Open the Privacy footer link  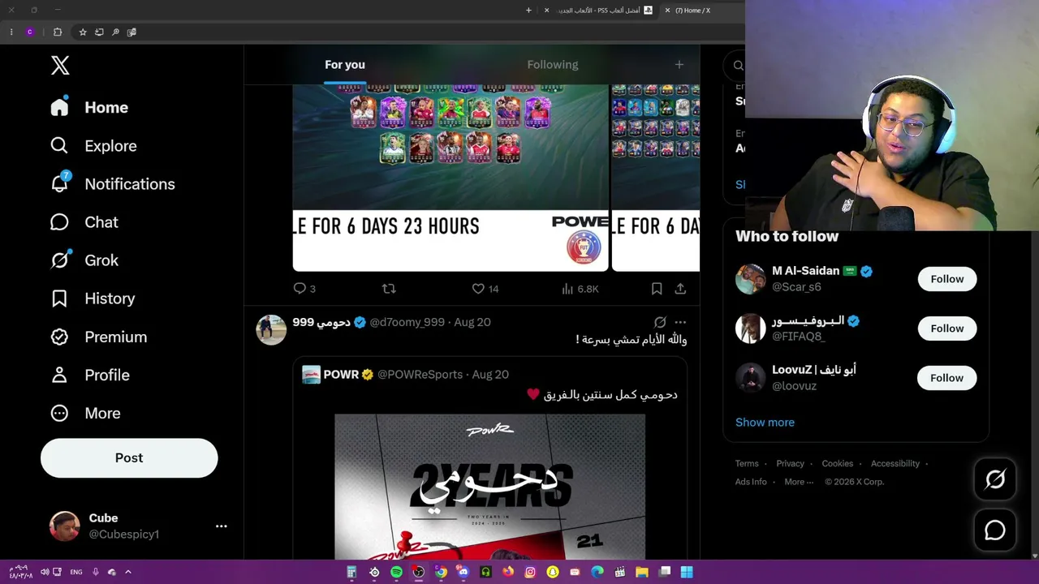[790, 464]
